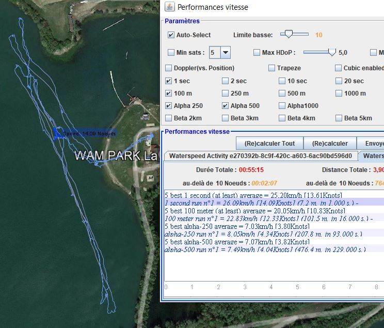384x328 pixels.
Task: Click the Java icon in the title bar
Action: coord(169,7)
